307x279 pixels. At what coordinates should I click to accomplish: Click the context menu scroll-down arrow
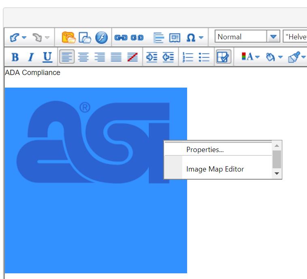[x=277, y=173]
